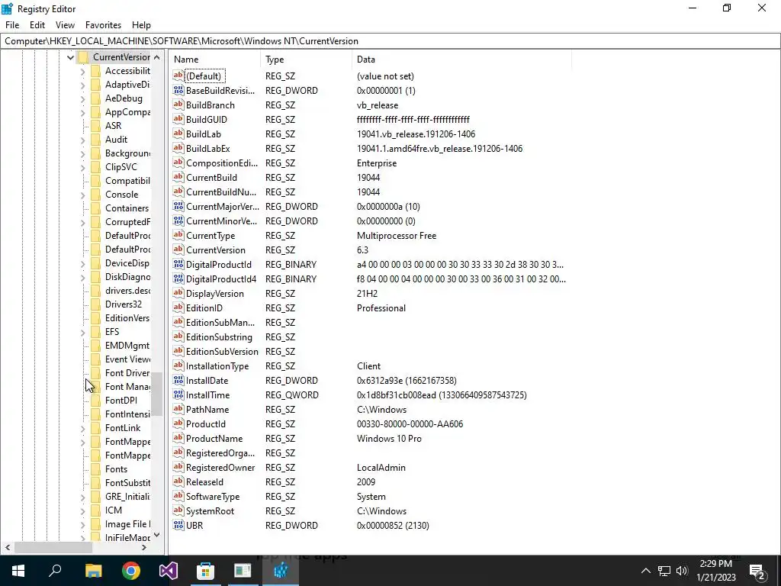Screen dimensions: 781x586
Task: Click the CurrentMinorVersionNumber DWORD icon
Action: (x=178, y=221)
